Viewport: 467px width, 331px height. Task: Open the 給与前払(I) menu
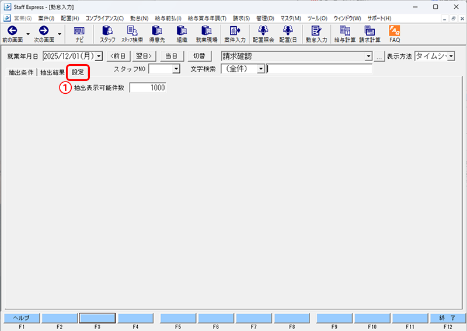168,19
